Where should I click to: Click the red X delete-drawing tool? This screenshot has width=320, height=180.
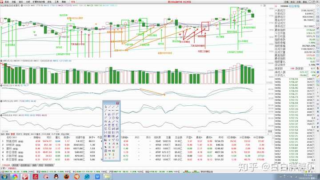pyautogui.click(x=113, y=147)
